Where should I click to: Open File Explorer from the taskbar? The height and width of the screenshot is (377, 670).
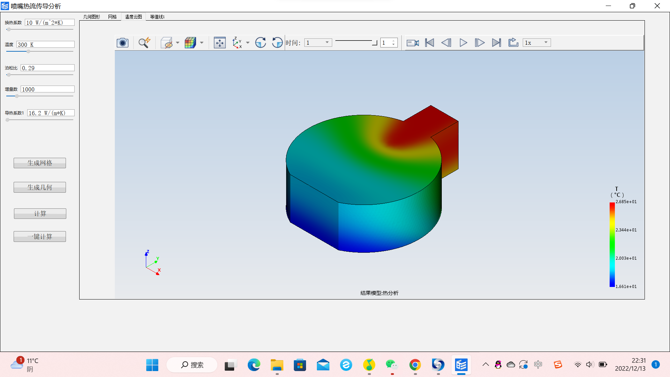coord(277,365)
